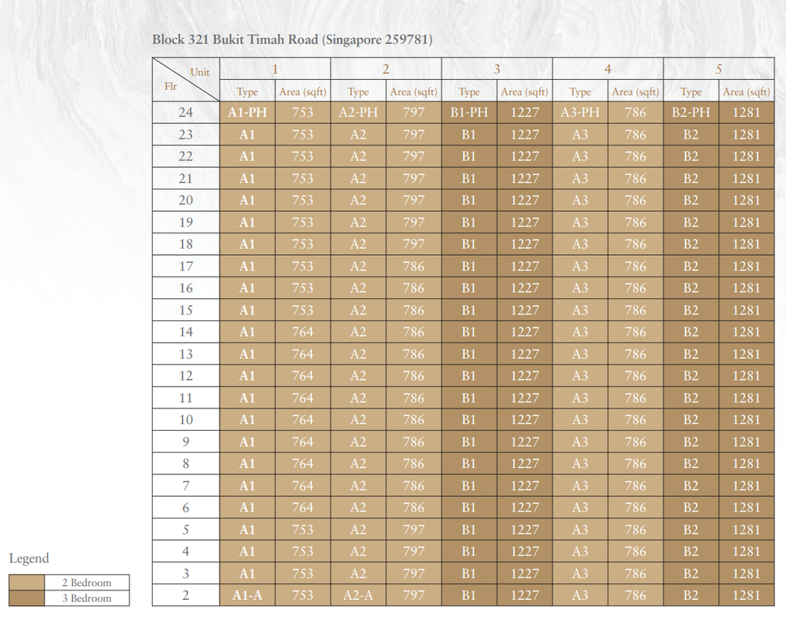Click Unit 1 area '753' on floor 15
The image size is (786, 620).
[x=303, y=310]
